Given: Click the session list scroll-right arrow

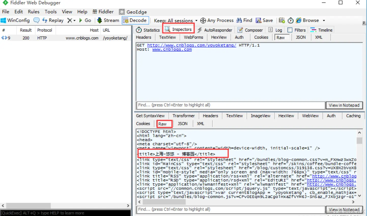Looking at the screenshot, I should coord(128,206).
